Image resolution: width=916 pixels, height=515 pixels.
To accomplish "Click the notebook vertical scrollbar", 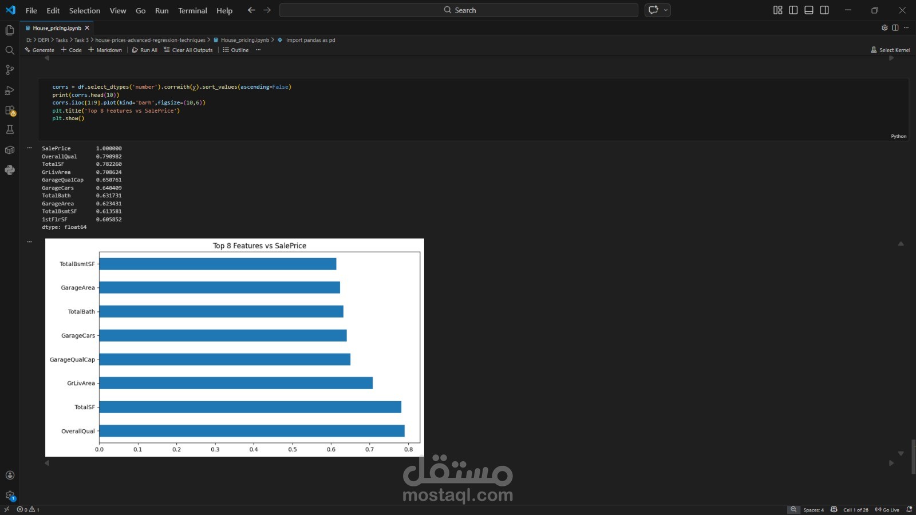I will click(913, 456).
